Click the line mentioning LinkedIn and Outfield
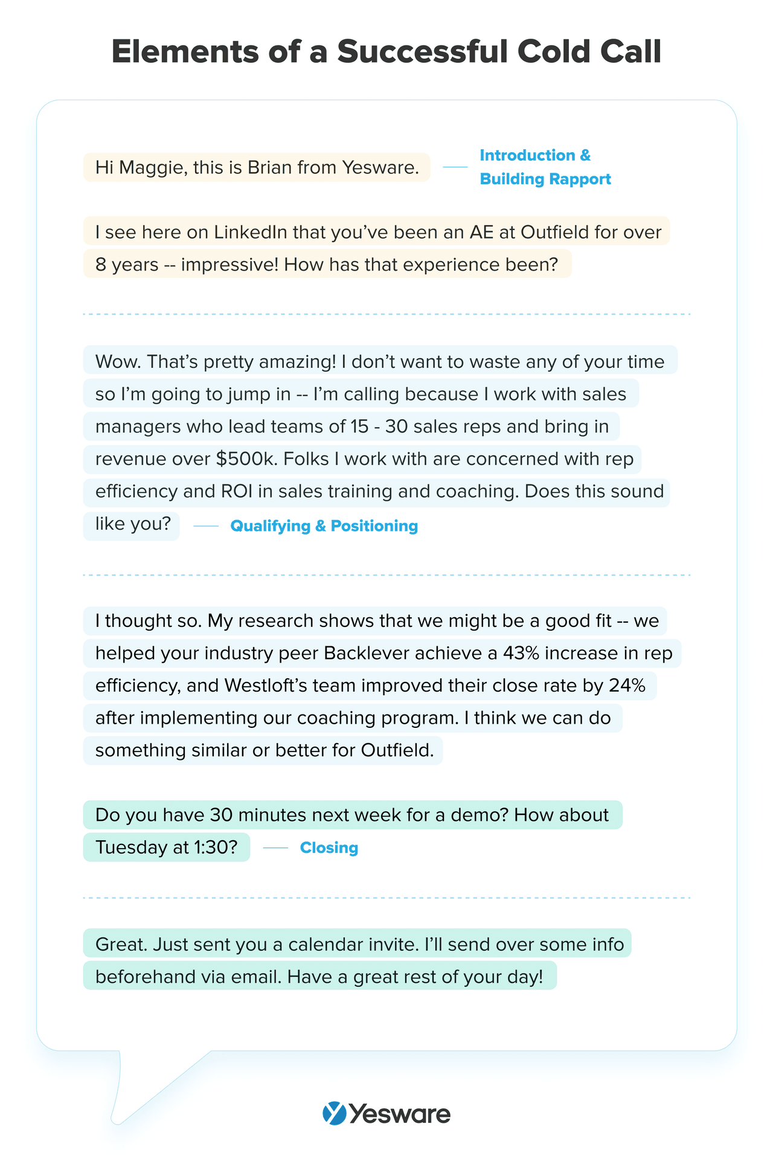This screenshot has width=773, height=1173. pyautogui.click(x=377, y=232)
